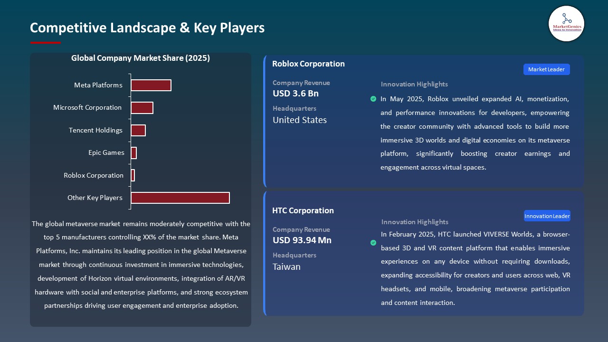Click the USD 3.6 Bn revenue figure
This screenshot has width=608, height=342.
pos(295,94)
